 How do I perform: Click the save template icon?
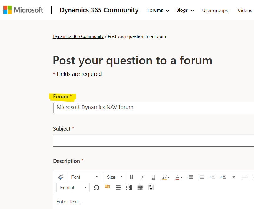(151, 188)
